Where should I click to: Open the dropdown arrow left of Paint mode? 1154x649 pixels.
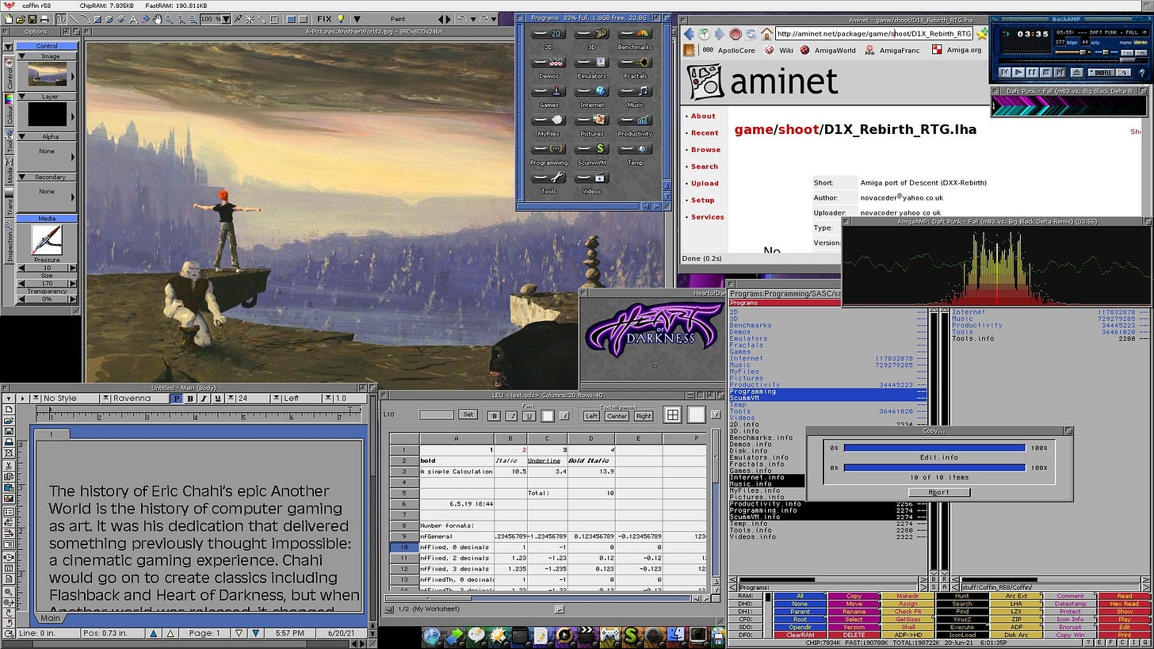click(357, 19)
